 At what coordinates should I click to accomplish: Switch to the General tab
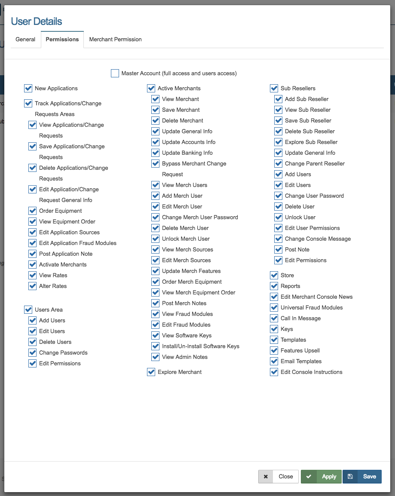pos(25,39)
